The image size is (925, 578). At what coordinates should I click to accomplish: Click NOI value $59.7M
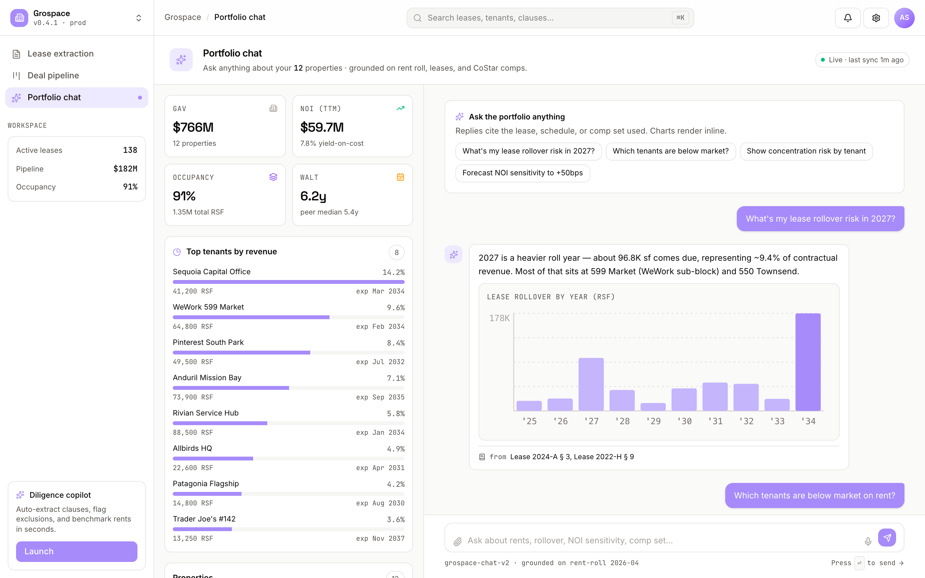click(x=322, y=127)
